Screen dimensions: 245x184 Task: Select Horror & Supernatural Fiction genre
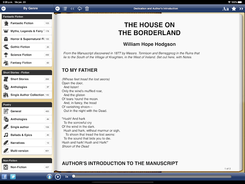pos(27,39)
